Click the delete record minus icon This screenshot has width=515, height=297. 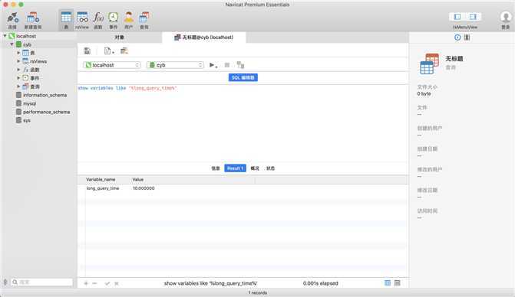tap(94, 283)
